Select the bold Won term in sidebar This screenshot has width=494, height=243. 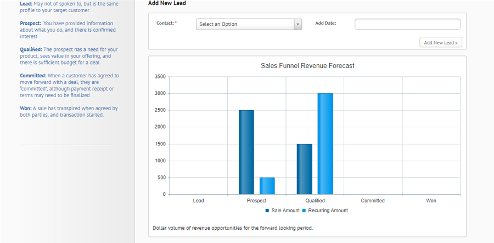pos(25,109)
